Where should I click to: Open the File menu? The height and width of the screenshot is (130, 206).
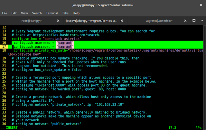[5, 13]
